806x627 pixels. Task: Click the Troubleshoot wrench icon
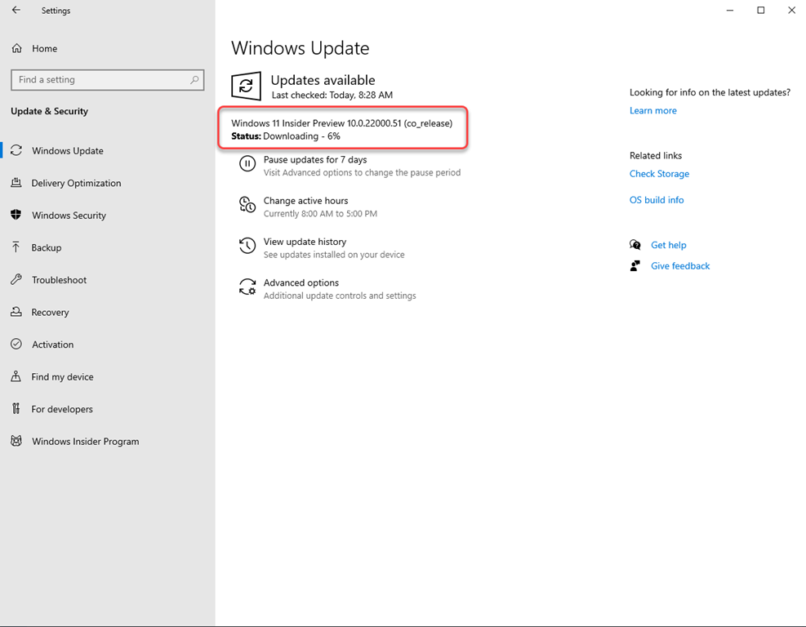click(16, 279)
